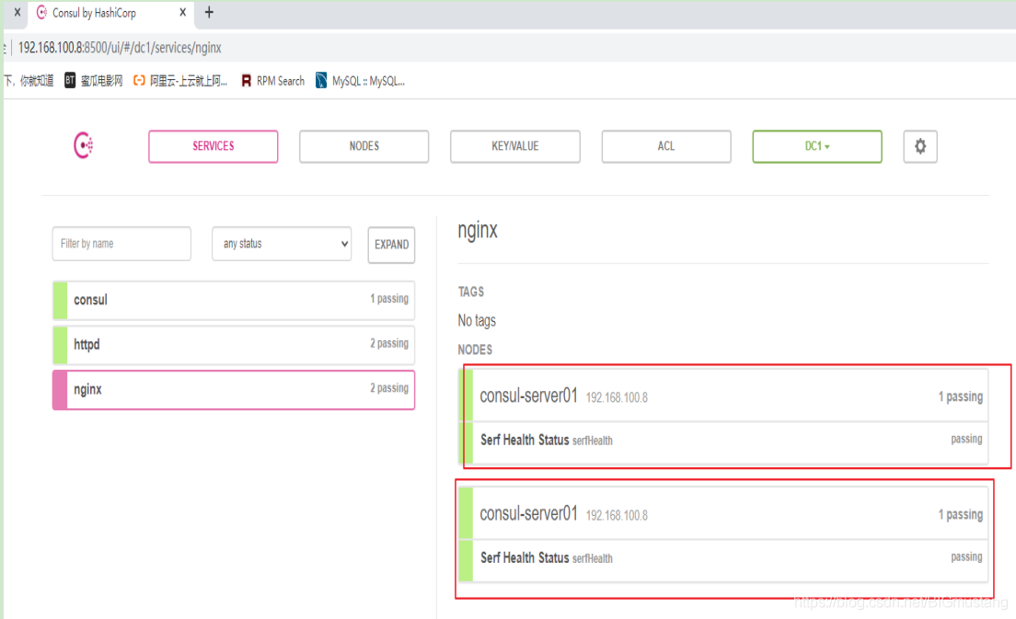Open the any status filter dropdown
1016x619 pixels.
click(x=282, y=244)
